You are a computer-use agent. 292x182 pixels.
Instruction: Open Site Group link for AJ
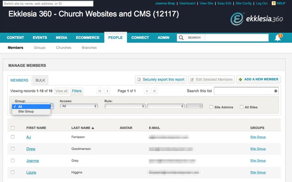click(258, 137)
